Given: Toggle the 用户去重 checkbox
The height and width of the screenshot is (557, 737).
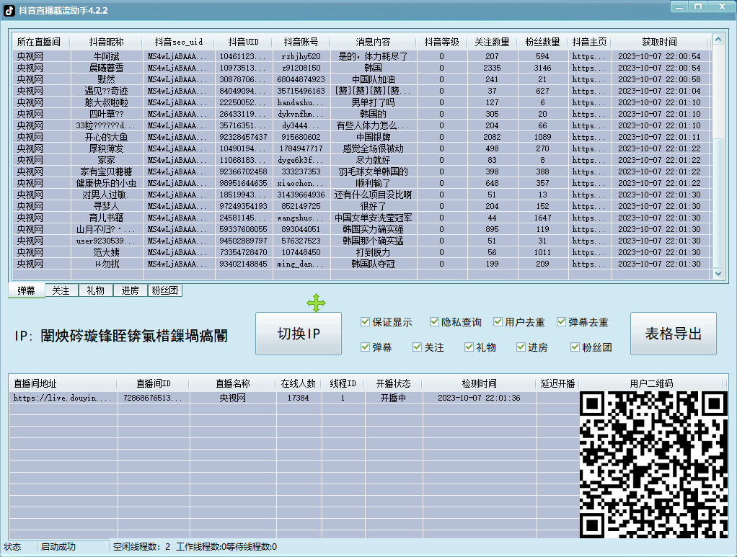Looking at the screenshot, I should click(x=498, y=322).
